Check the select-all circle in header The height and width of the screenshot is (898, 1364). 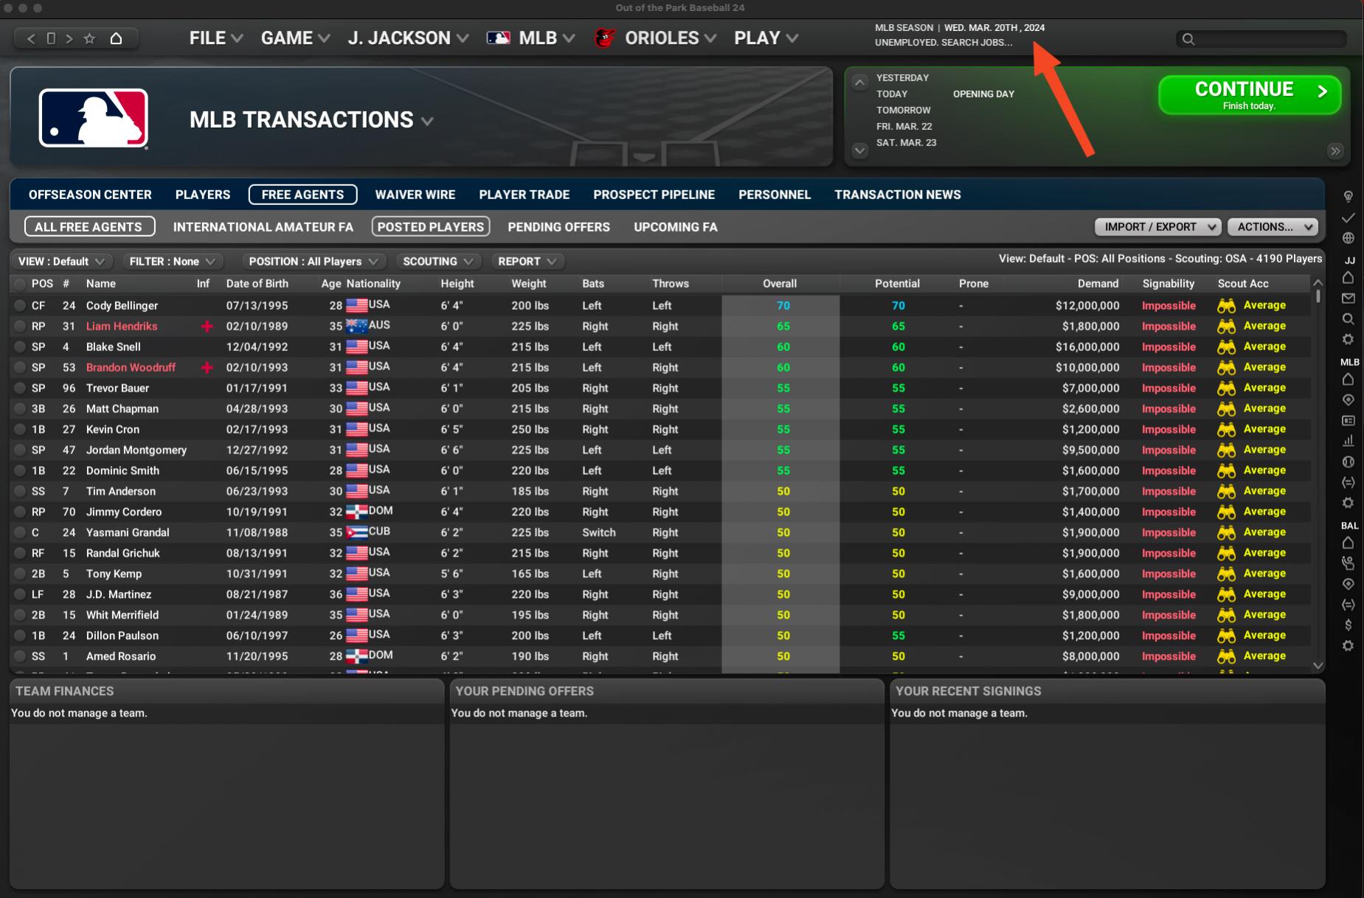pyautogui.click(x=20, y=284)
